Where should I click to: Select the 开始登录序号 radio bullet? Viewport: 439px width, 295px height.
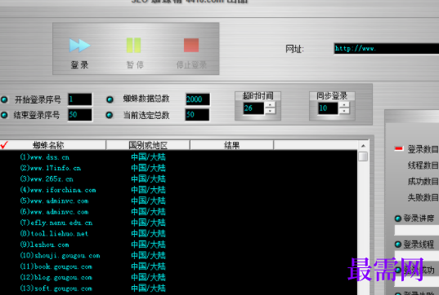4,99
